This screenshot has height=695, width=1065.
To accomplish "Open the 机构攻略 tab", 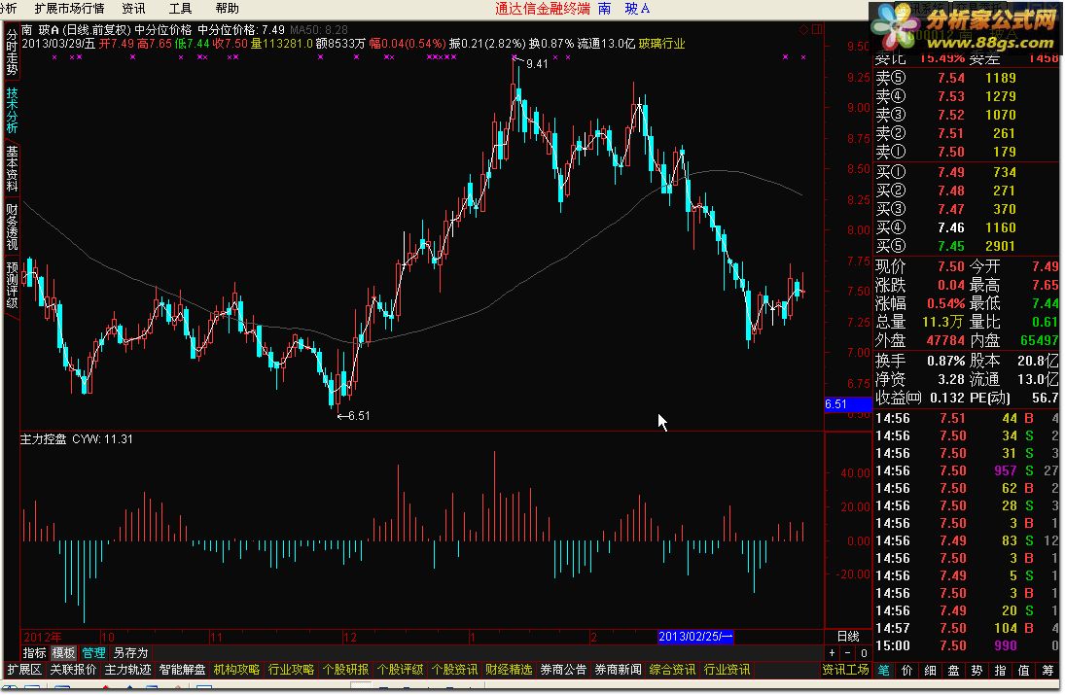I will click(x=236, y=670).
